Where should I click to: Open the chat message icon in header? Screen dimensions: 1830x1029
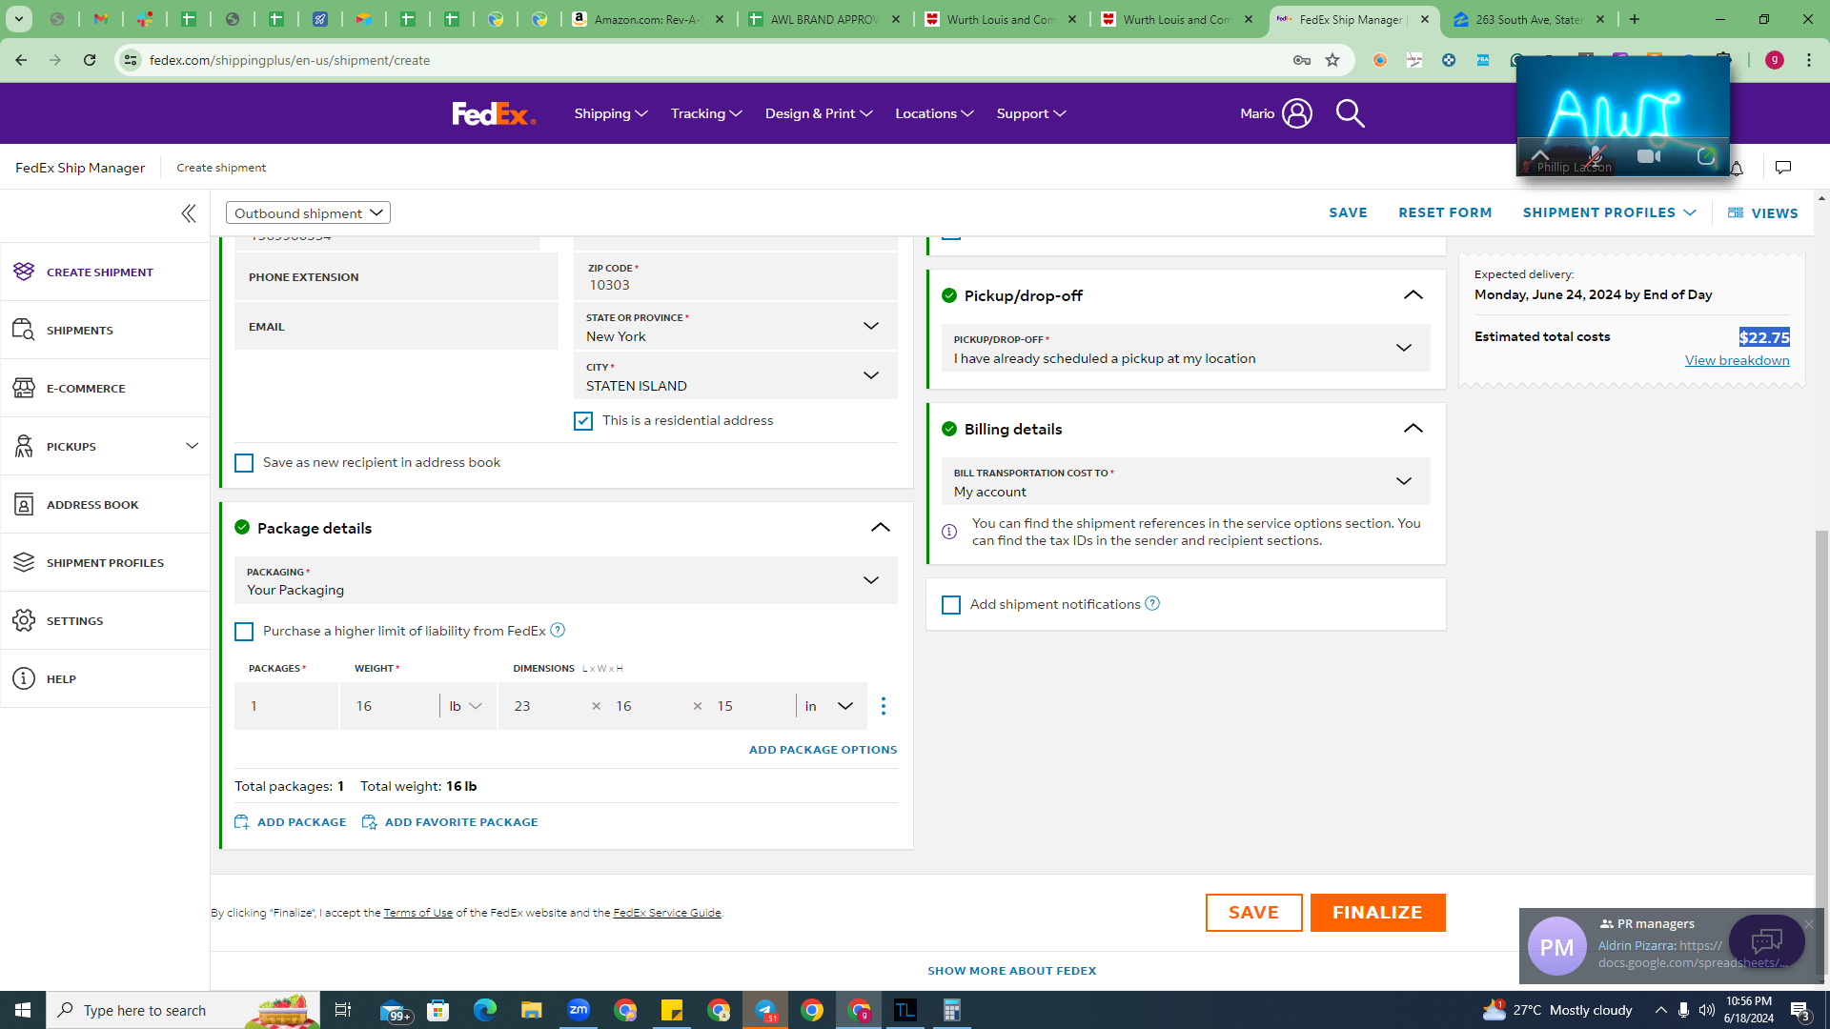click(x=1783, y=168)
